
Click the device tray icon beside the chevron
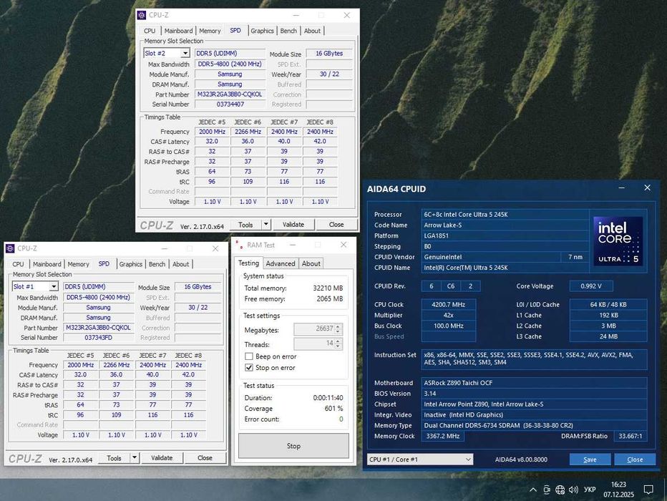[x=547, y=490]
